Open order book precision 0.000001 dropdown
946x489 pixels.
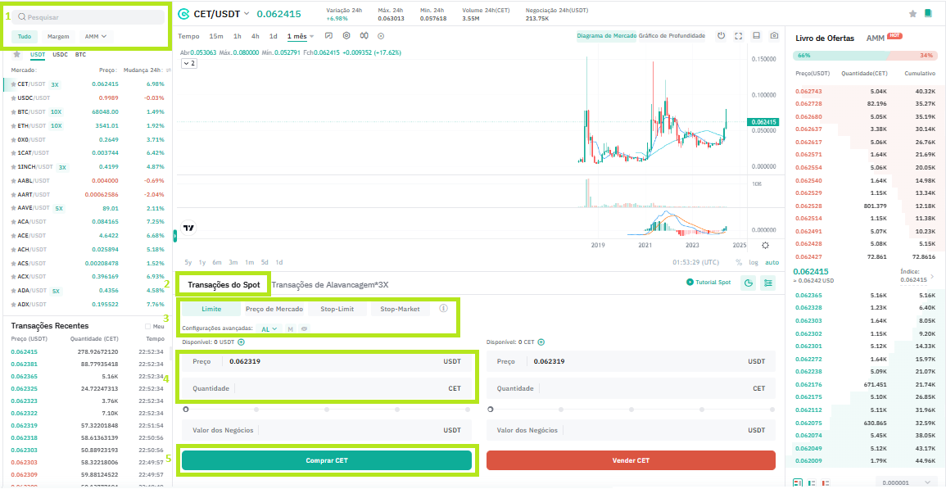point(907,483)
